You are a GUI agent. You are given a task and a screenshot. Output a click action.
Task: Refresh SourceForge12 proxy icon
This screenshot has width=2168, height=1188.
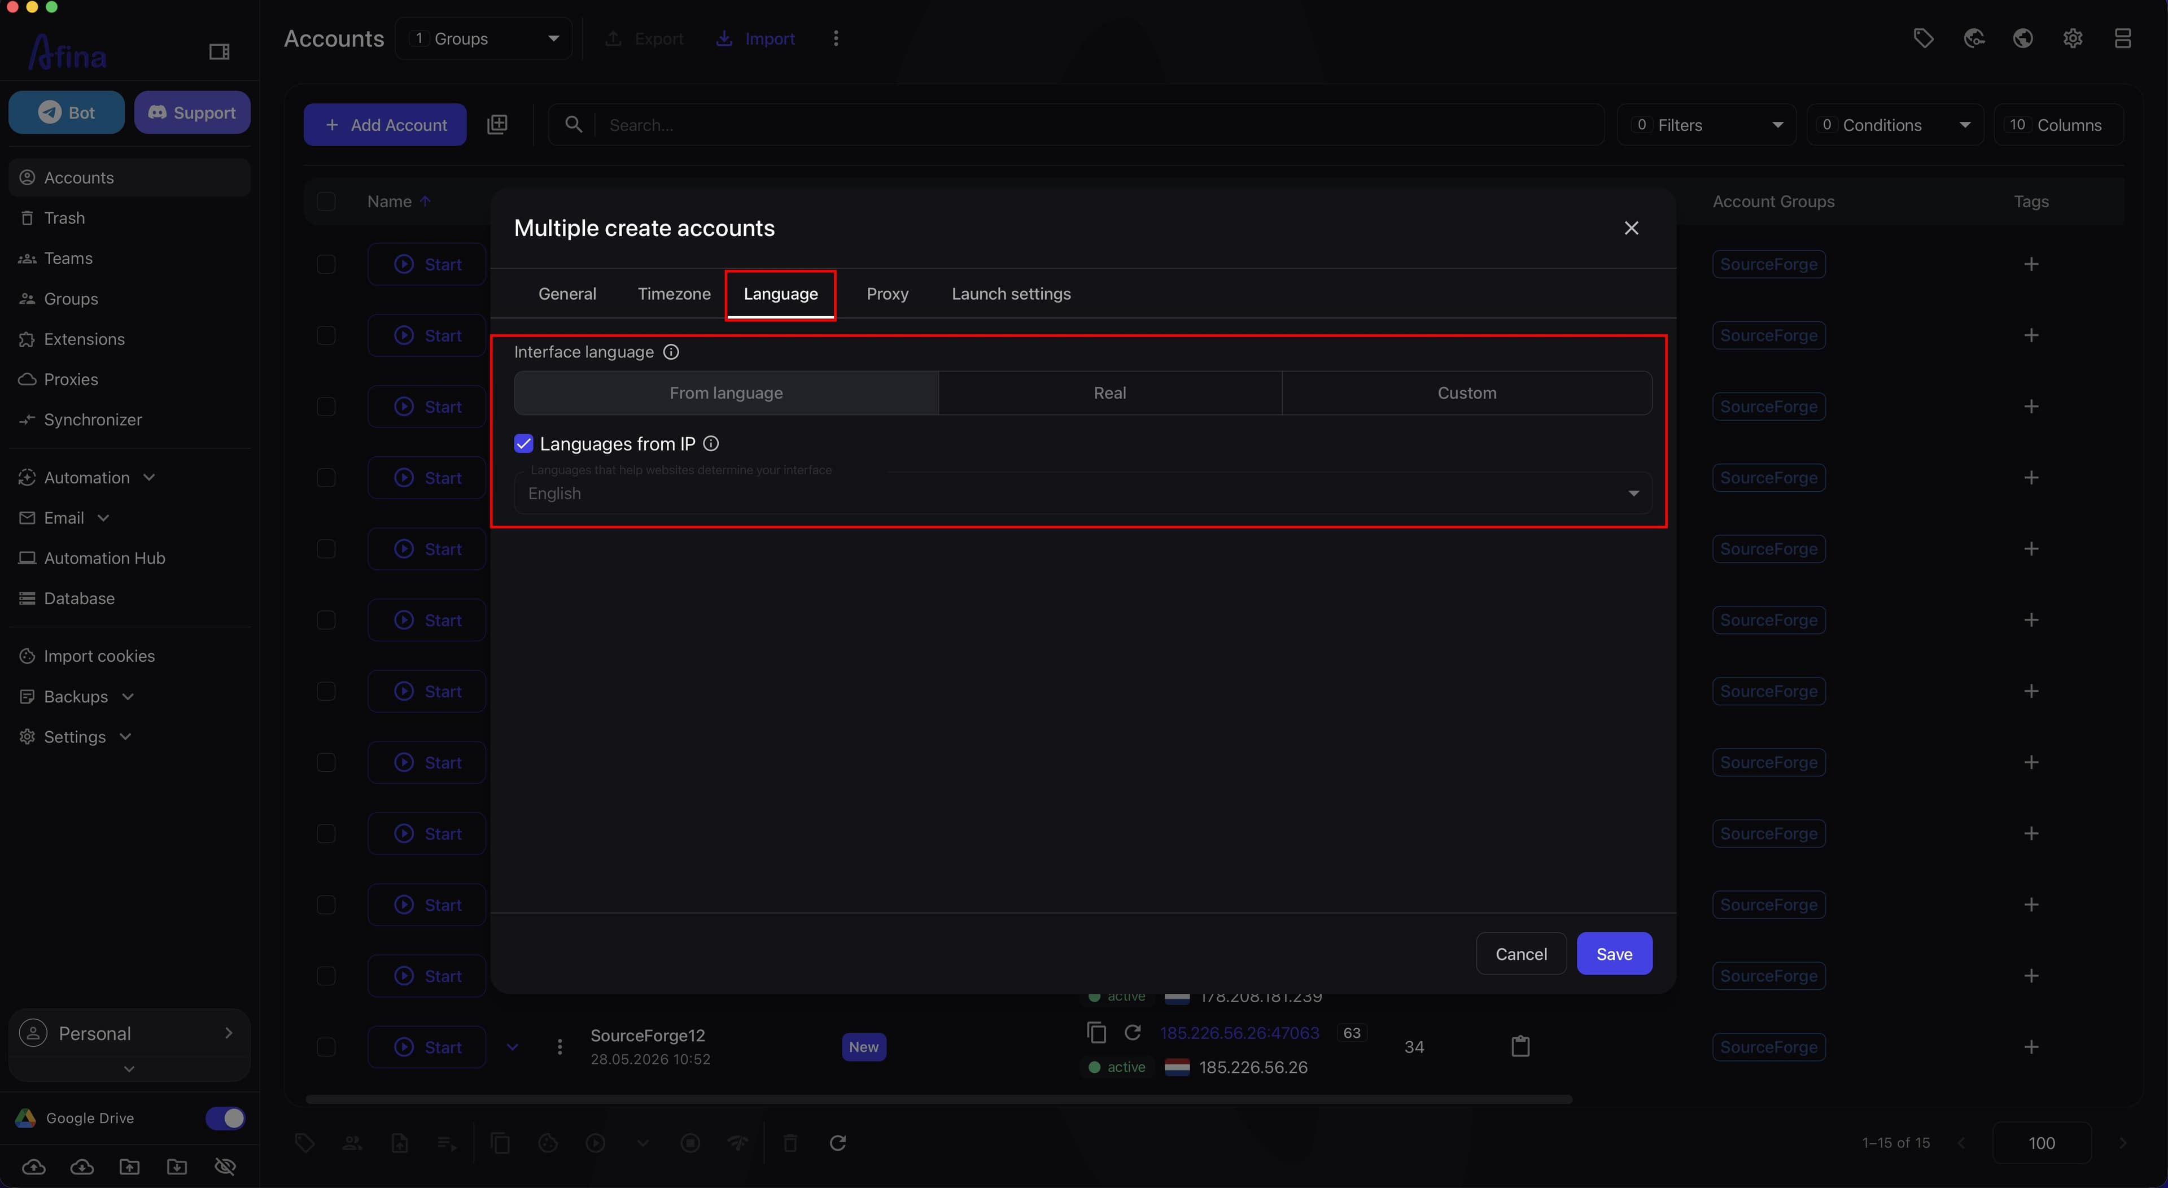point(1133,1032)
